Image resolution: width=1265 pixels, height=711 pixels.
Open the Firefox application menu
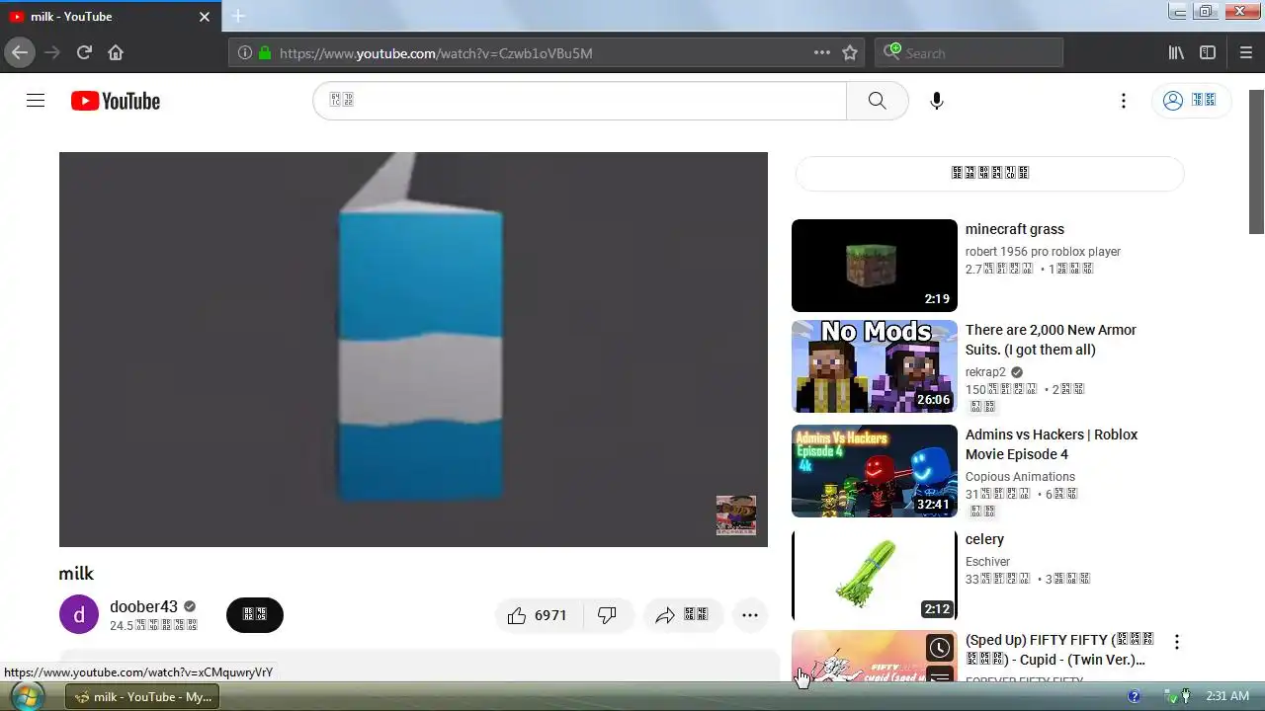pos(1245,52)
